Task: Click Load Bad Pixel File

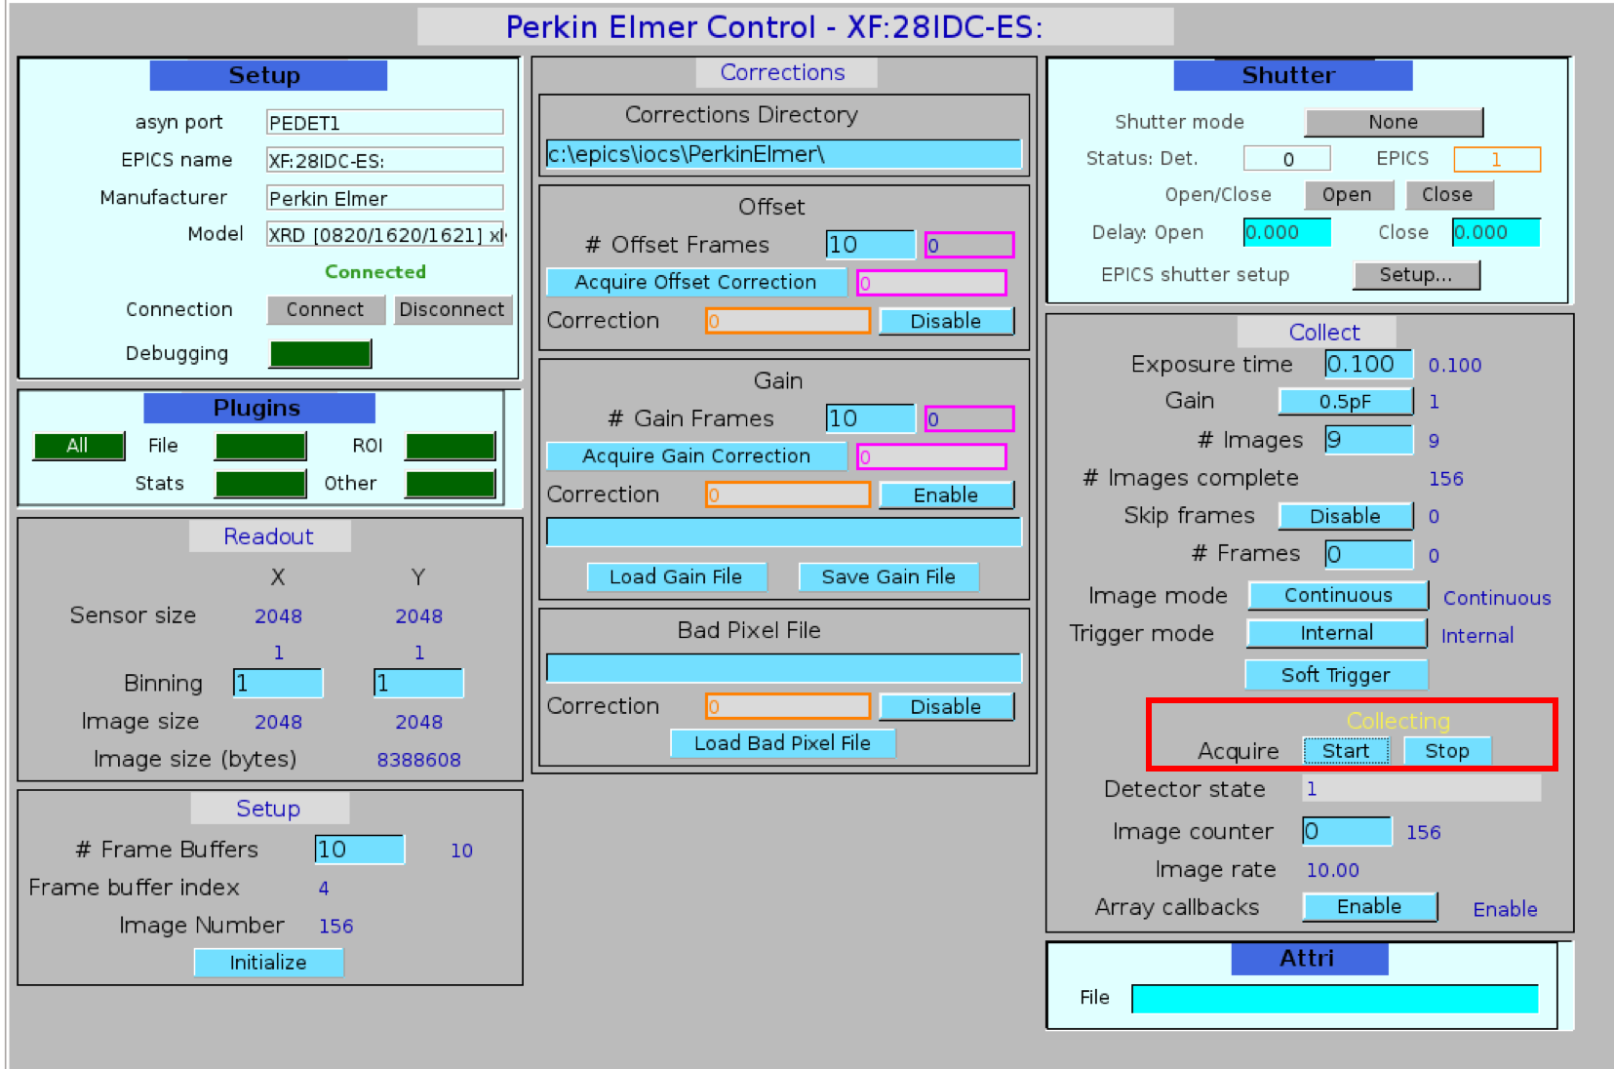Action: click(782, 743)
